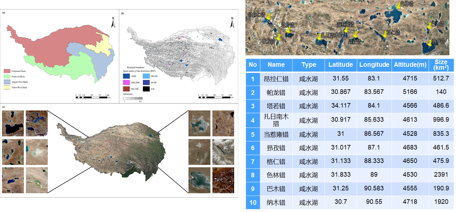456x212 pixels.
Task: Pick the Southwest Basin green legend swatch
Action: (8, 77)
